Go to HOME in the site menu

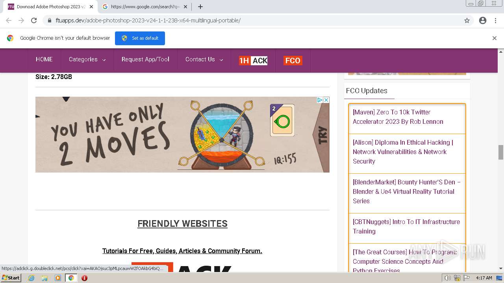click(44, 59)
